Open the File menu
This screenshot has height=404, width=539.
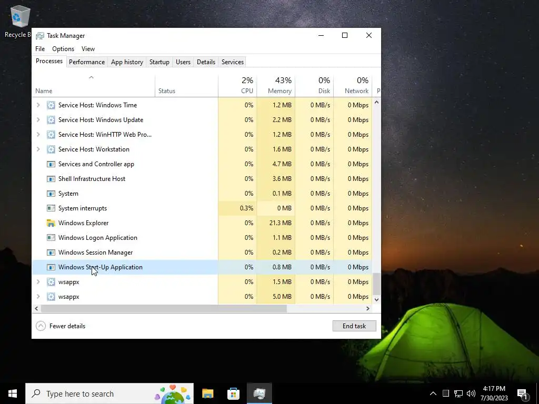coord(40,49)
